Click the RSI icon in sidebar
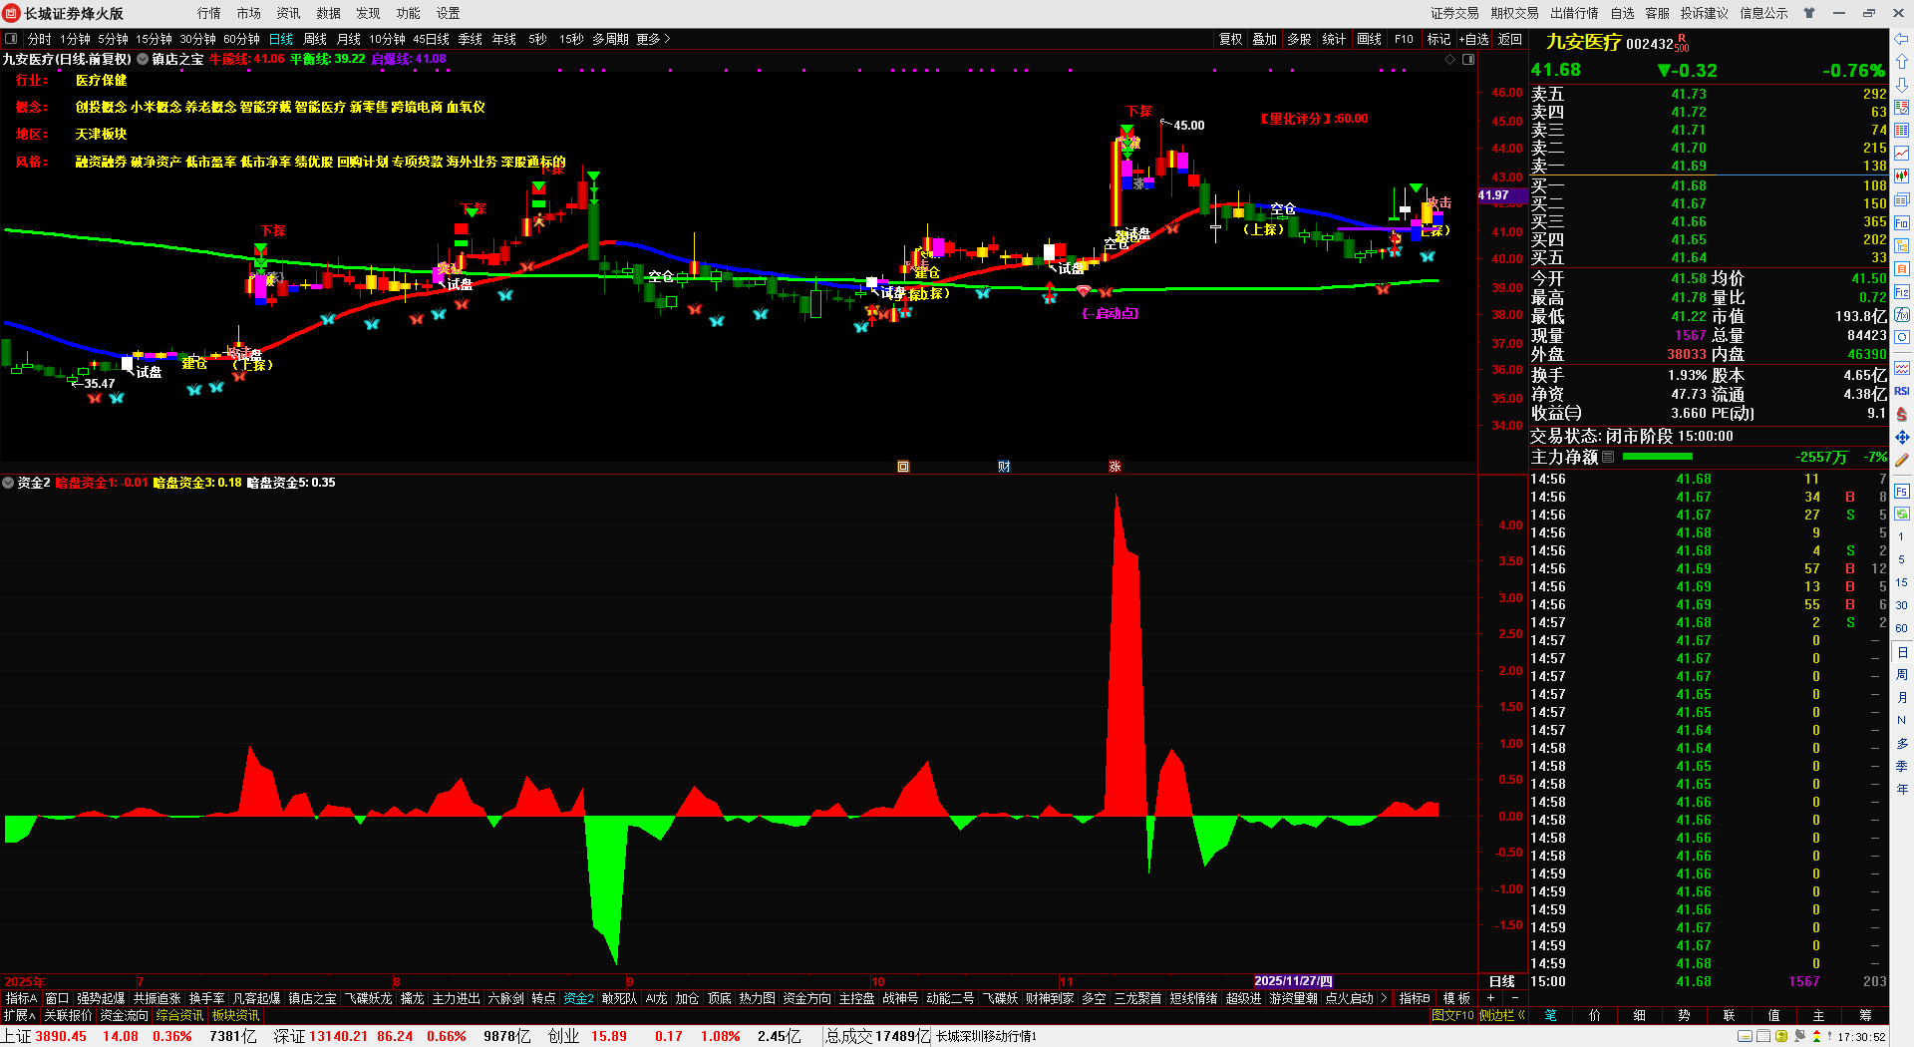Screen dimensions: 1914x1047 (1902, 391)
